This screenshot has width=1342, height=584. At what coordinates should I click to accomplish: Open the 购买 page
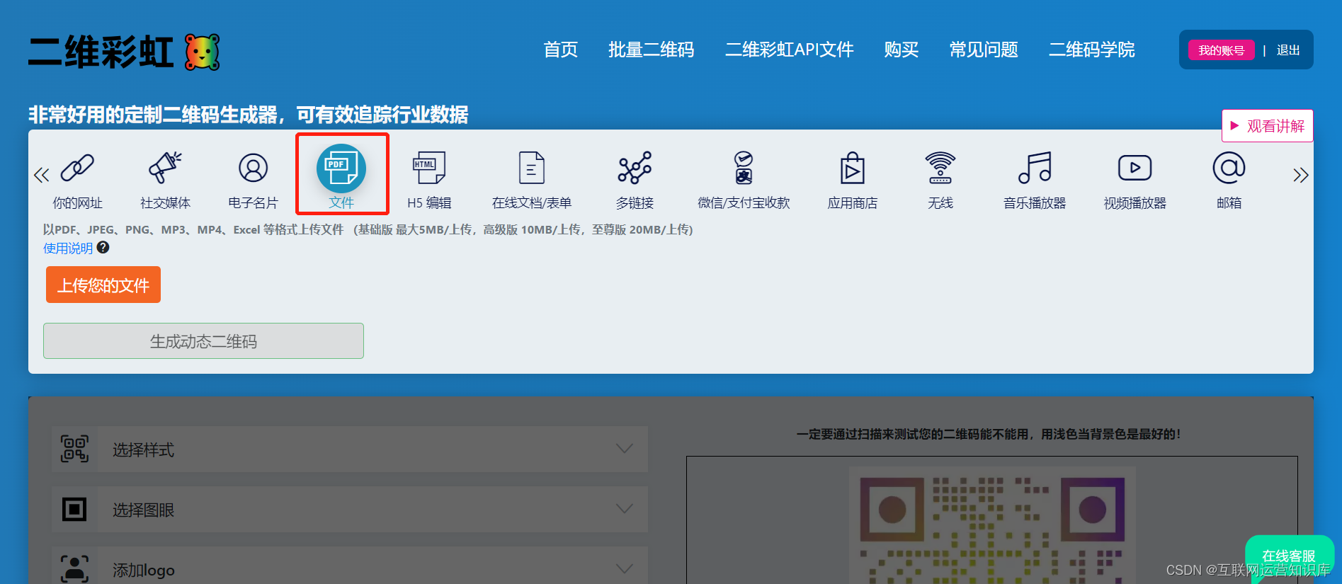point(902,50)
